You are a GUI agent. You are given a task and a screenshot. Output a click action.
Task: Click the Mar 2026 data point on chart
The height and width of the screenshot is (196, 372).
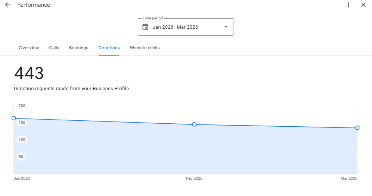pos(357,128)
